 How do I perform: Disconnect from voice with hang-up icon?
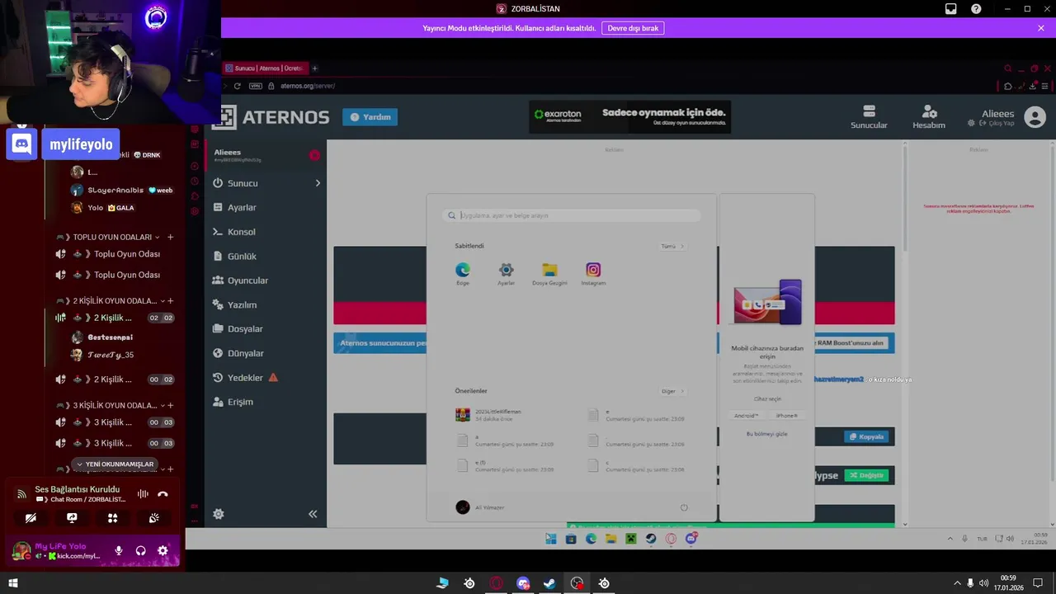(163, 494)
